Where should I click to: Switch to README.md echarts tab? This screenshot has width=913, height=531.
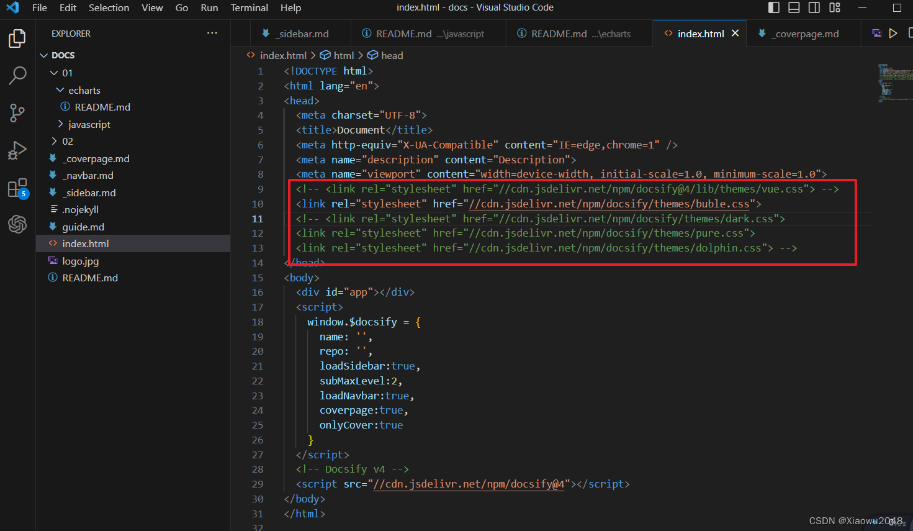coord(578,34)
